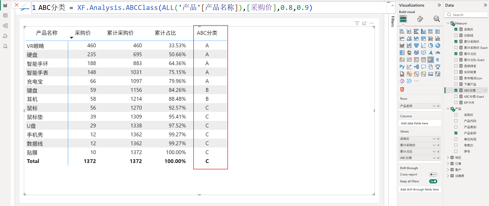Open the TMDL view icon
Viewport: 489px width, 206px height.
(x=5, y=46)
